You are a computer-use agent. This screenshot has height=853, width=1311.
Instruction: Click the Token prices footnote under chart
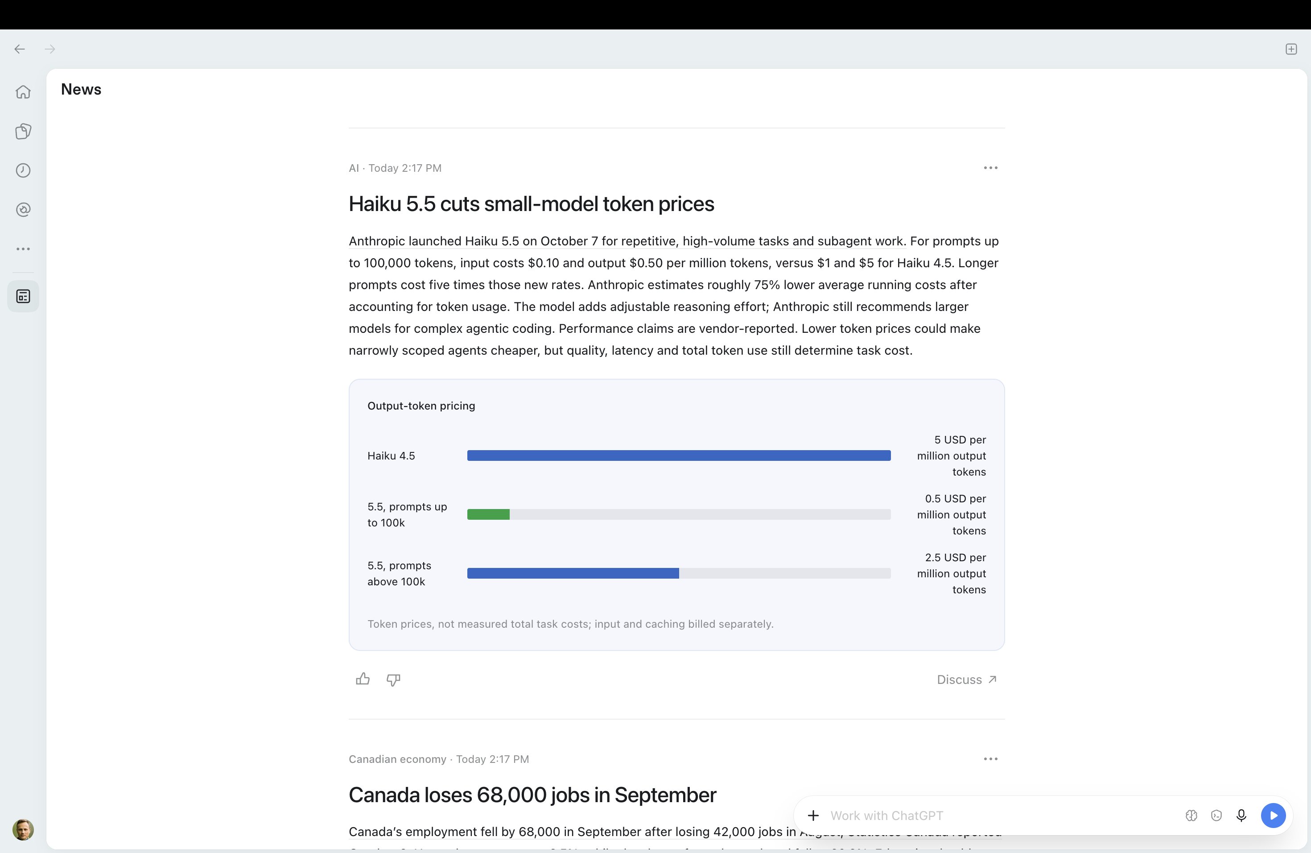click(570, 624)
